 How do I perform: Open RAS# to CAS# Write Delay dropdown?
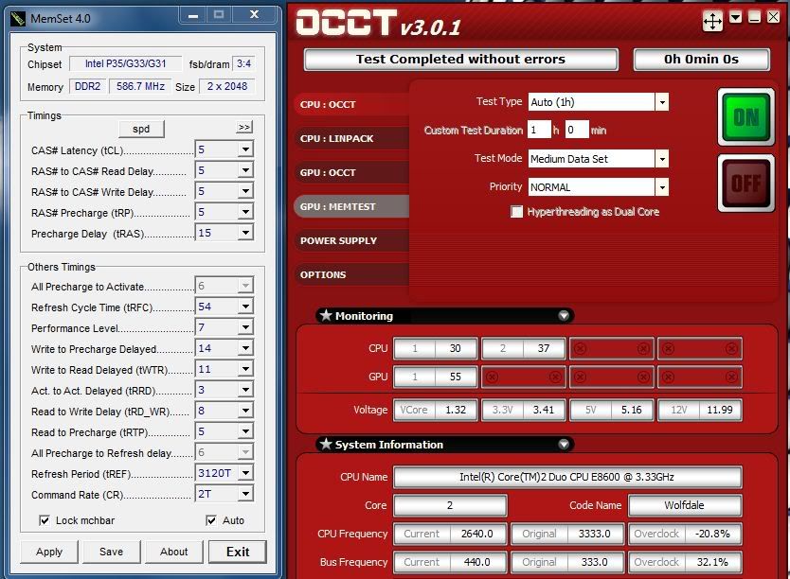(x=245, y=191)
